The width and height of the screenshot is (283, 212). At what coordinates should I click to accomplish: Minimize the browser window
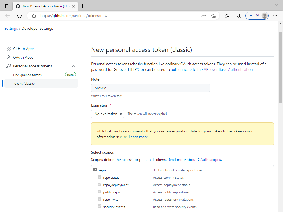251,5
